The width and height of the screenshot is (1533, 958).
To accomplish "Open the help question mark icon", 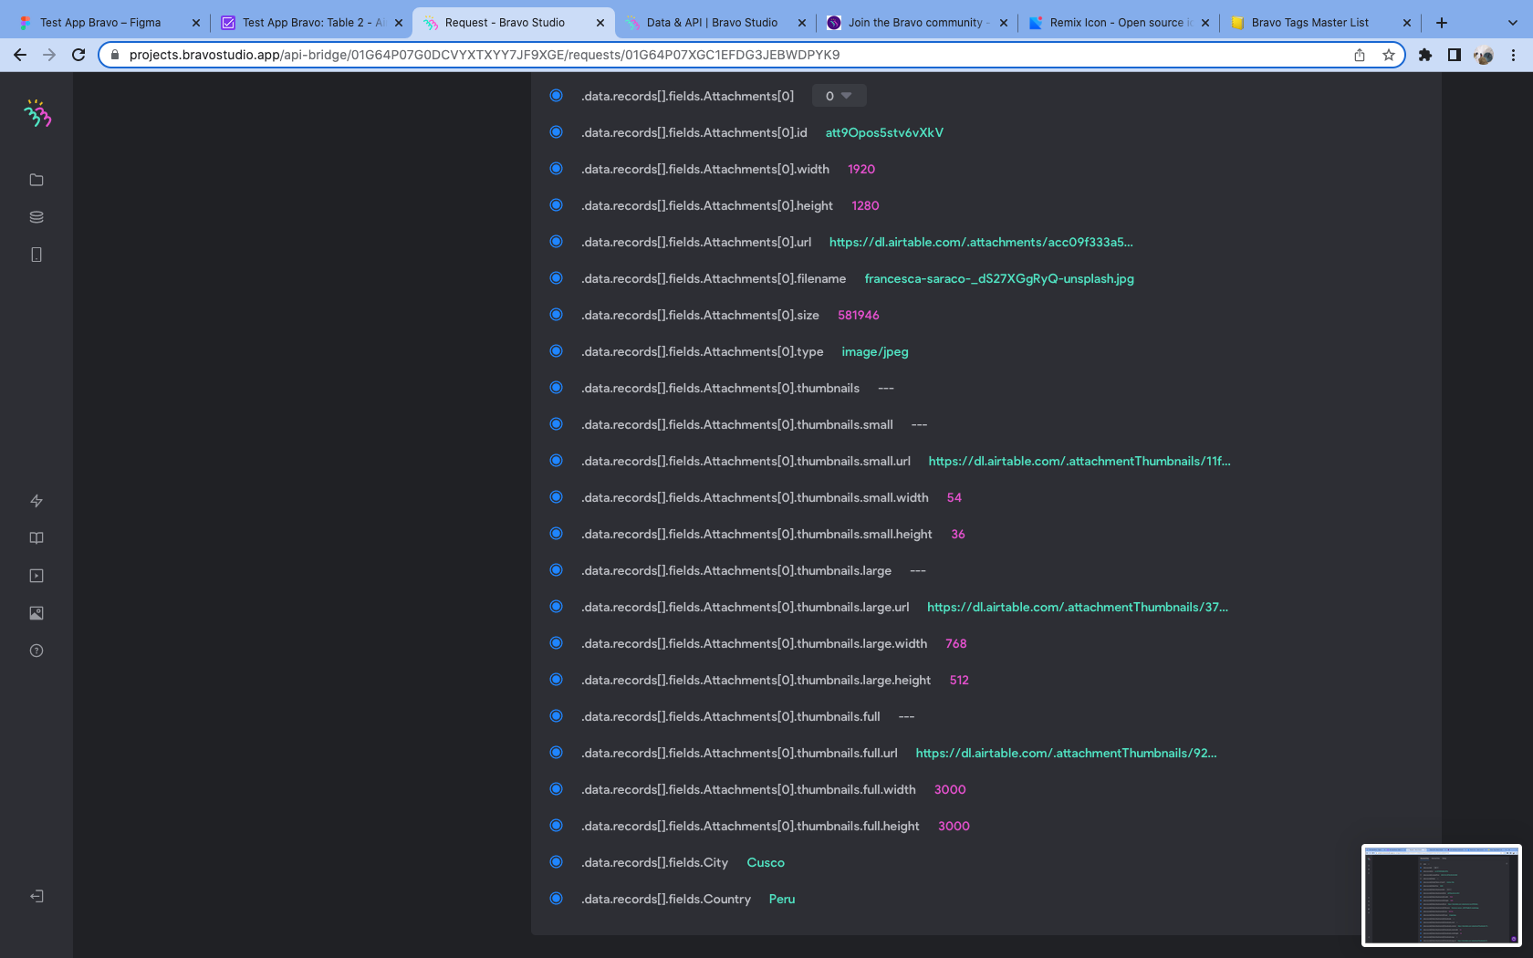I will (x=36, y=651).
